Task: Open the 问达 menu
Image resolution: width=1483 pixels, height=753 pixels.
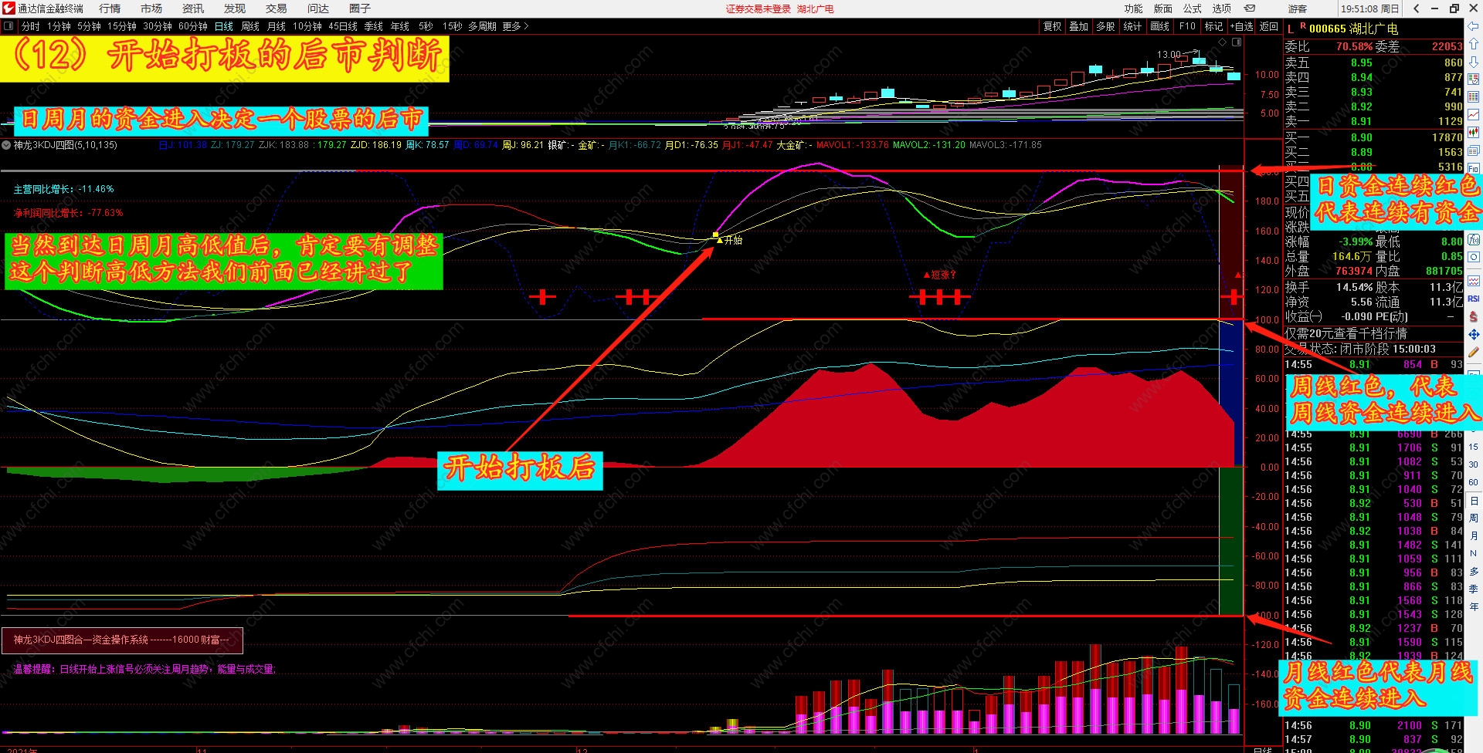Action: coord(318,8)
